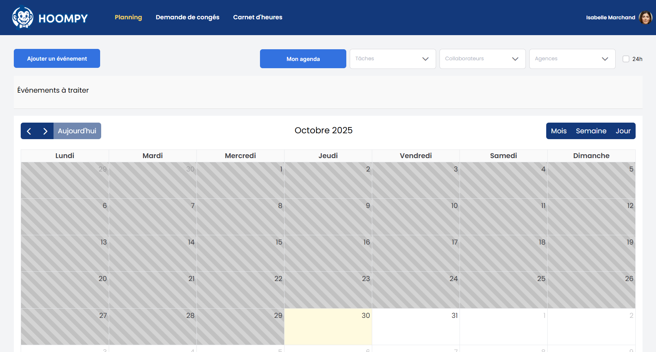
Task: Click Ajouter un événement button
Action: pyautogui.click(x=57, y=59)
